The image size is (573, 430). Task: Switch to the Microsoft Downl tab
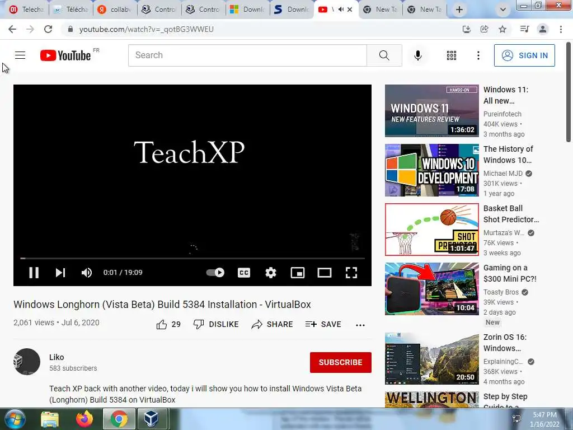(x=247, y=10)
